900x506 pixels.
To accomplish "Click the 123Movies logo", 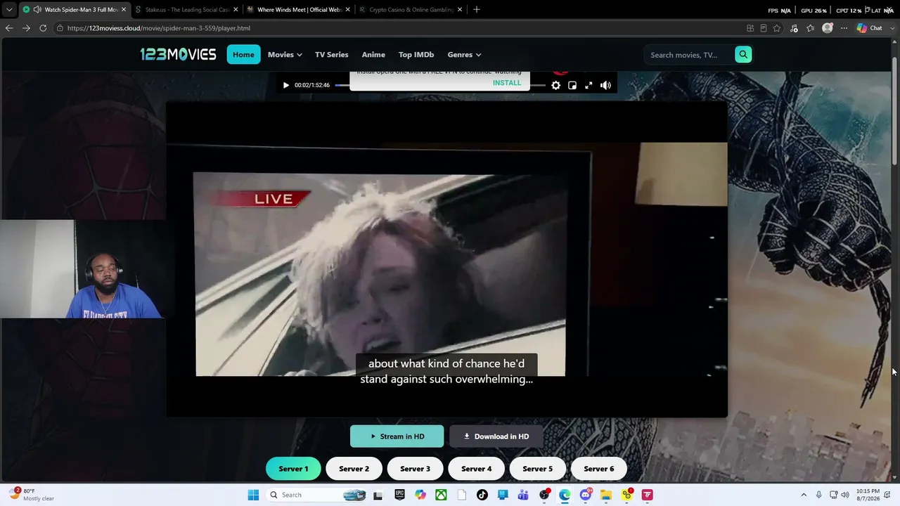I will [178, 54].
